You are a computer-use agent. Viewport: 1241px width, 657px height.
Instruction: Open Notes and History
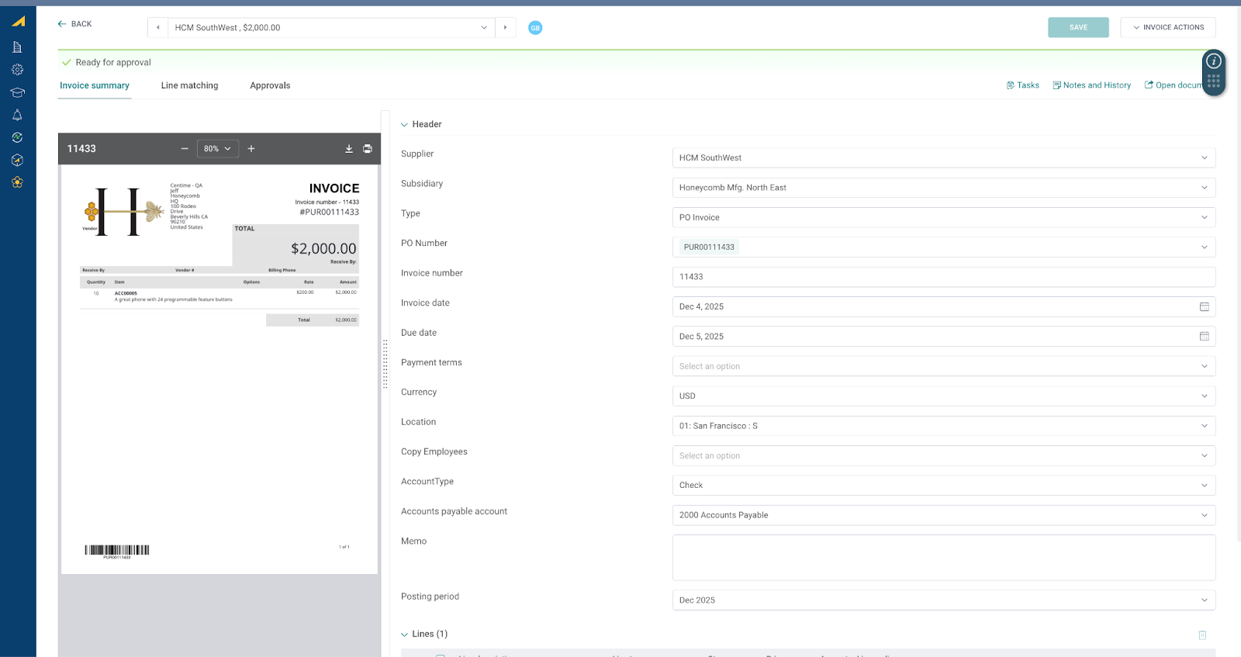coord(1091,85)
